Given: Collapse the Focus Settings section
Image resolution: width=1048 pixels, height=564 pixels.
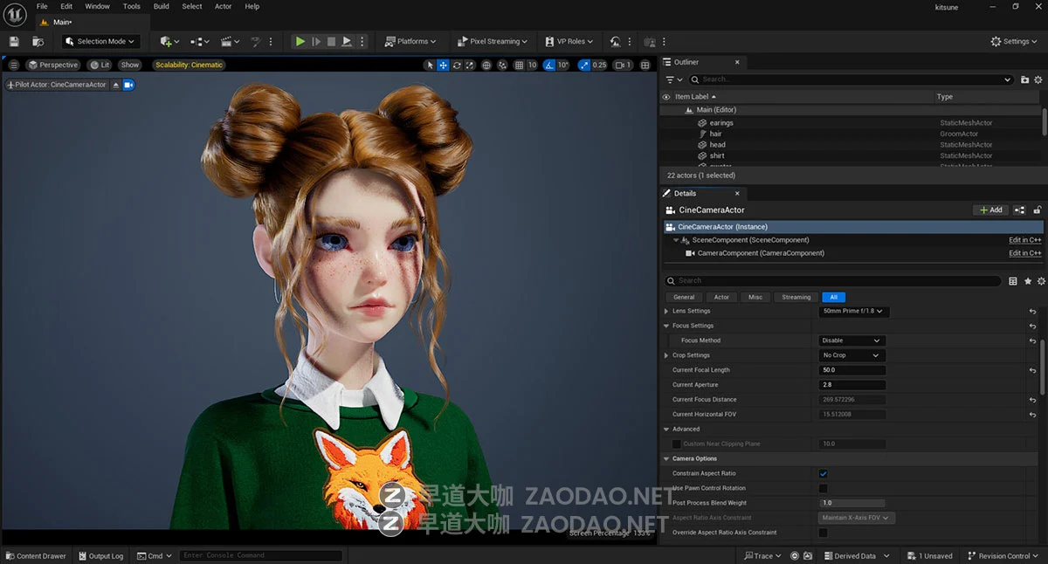Looking at the screenshot, I should point(666,325).
